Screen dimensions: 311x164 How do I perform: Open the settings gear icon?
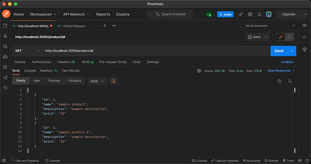click(x=250, y=14)
